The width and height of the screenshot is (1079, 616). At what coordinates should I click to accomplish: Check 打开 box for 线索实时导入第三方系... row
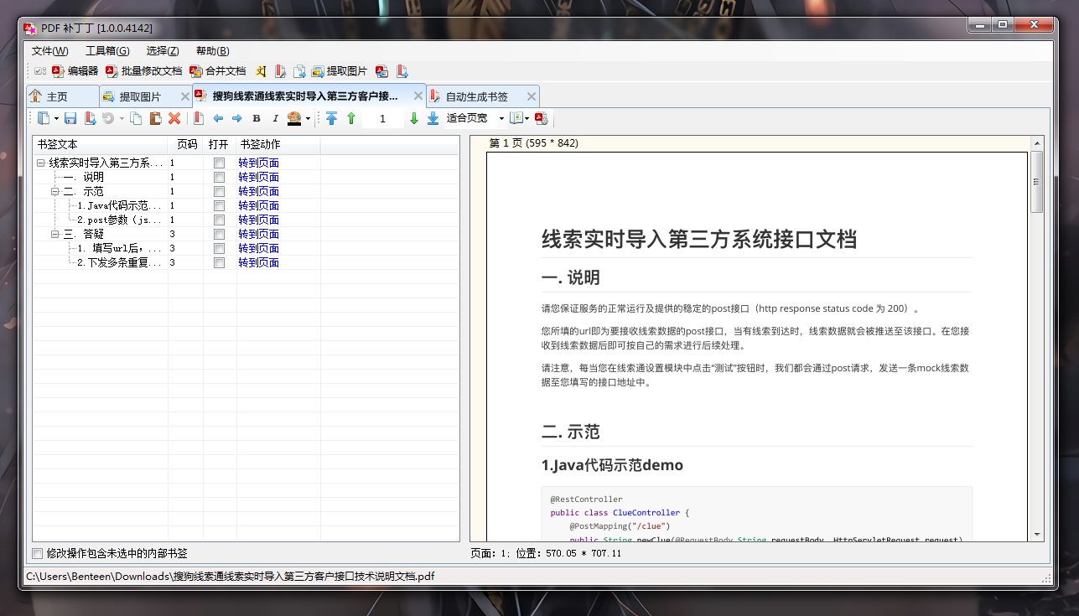tap(219, 163)
